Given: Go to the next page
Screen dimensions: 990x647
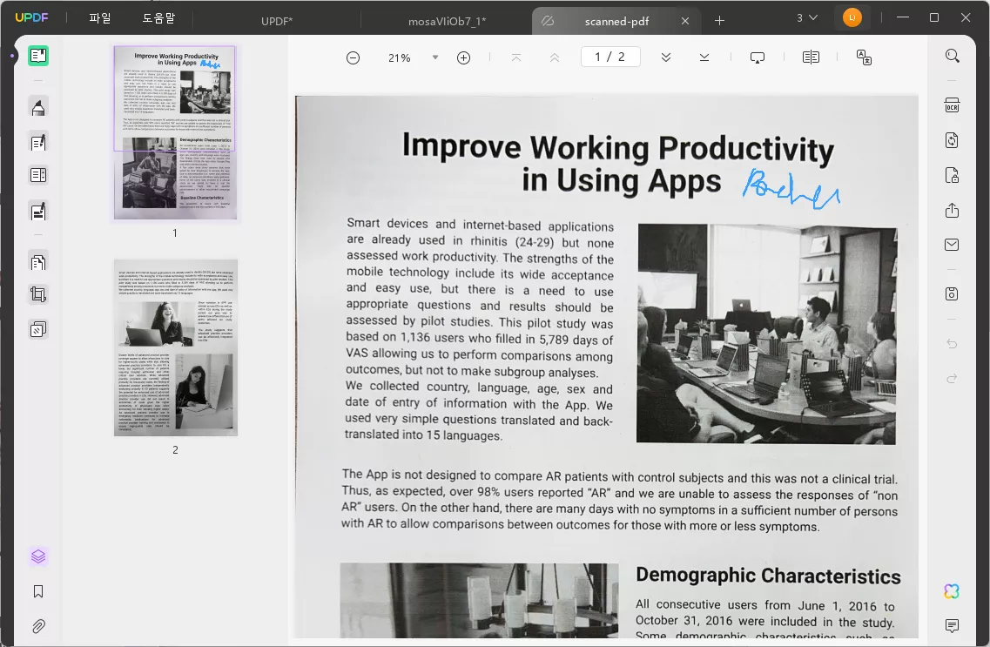Looking at the screenshot, I should tap(665, 57).
